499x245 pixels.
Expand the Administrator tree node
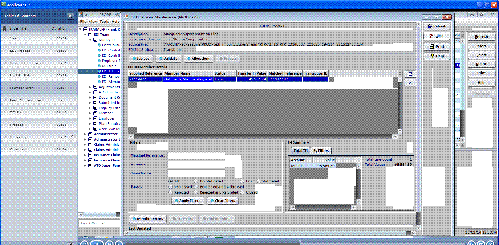pyautogui.click(x=85, y=134)
